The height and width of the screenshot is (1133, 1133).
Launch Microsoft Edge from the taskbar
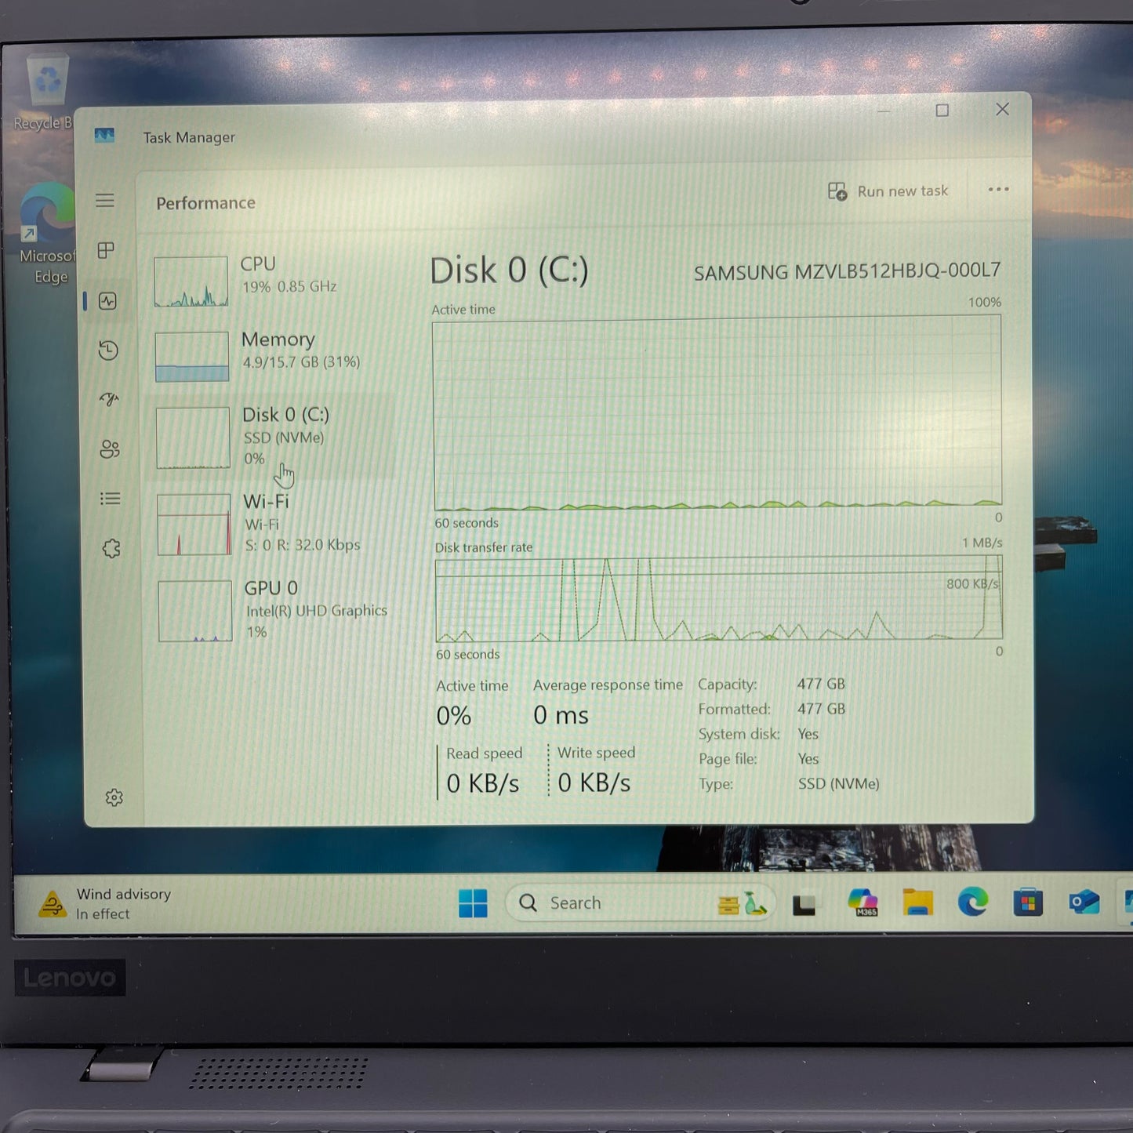[972, 902]
